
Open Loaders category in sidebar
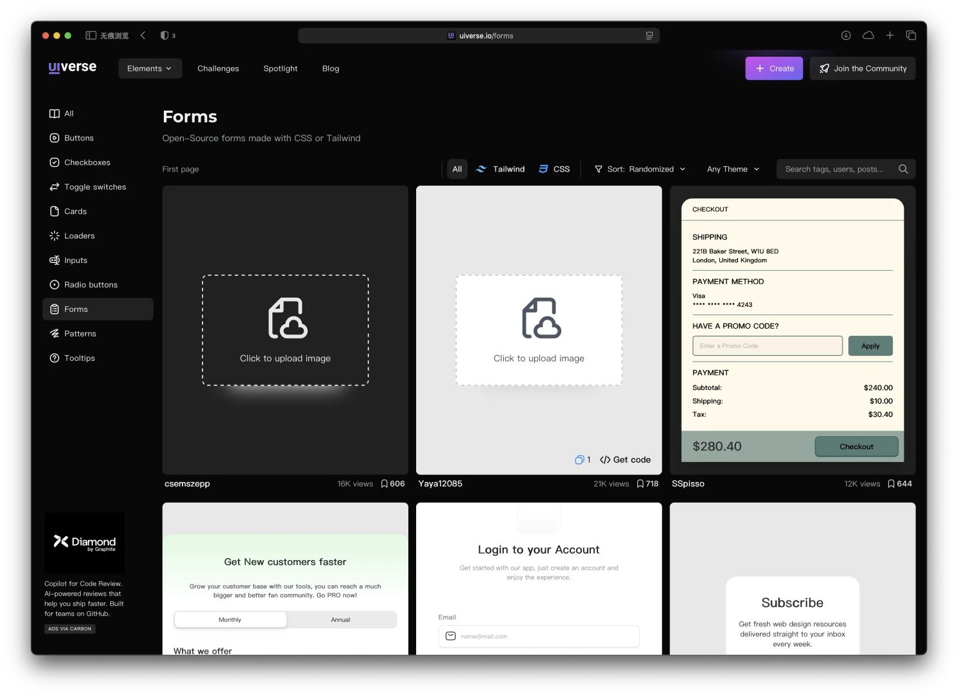click(98, 236)
